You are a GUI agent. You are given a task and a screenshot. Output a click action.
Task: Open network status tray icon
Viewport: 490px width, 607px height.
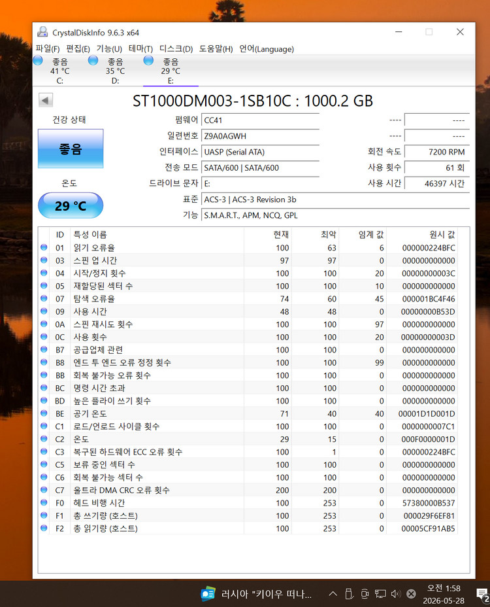coord(380,594)
